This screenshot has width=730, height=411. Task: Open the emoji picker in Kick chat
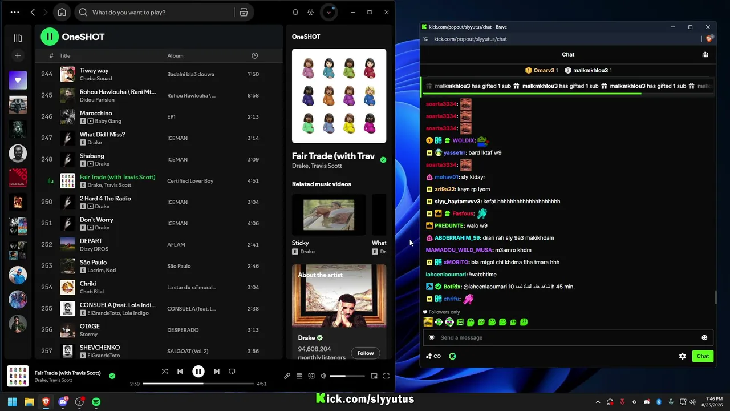pyautogui.click(x=704, y=337)
